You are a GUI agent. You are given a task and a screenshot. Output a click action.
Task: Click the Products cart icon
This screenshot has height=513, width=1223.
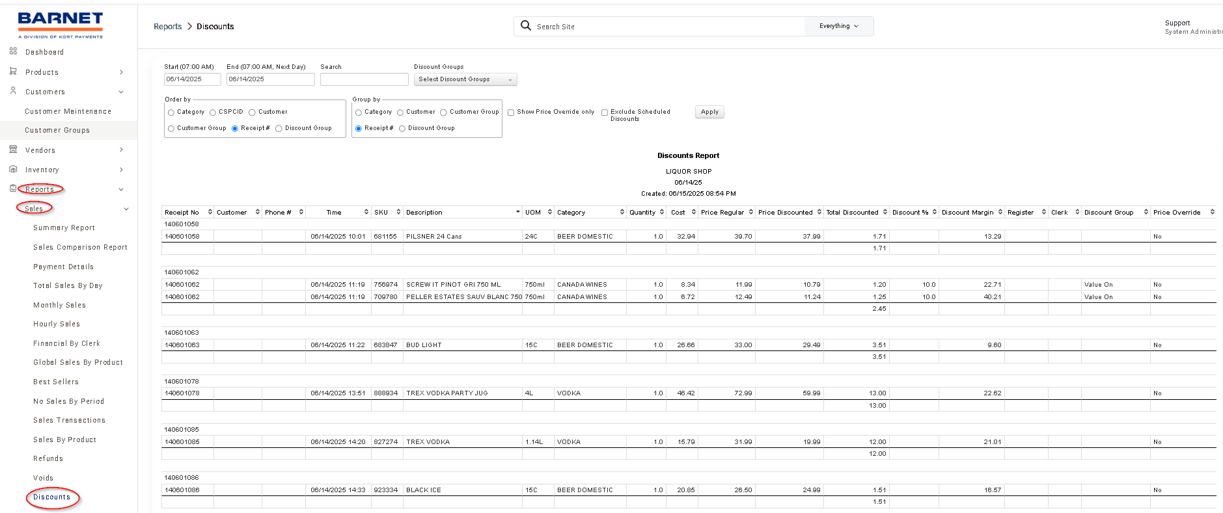[13, 72]
